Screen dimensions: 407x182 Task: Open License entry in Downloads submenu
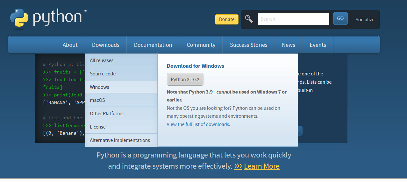click(x=121, y=127)
